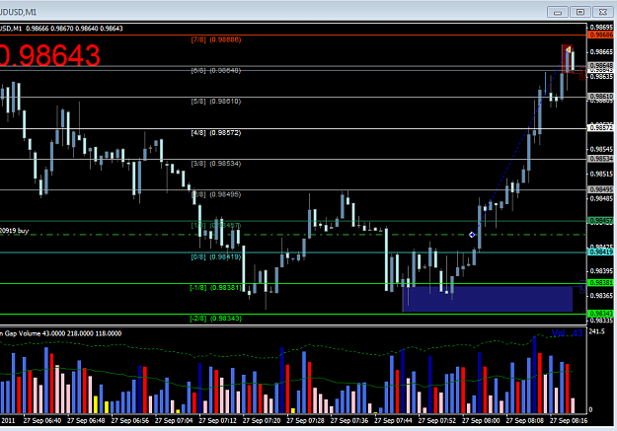Click the 0.98695 value on price axis
Image resolution: width=617 pixels, height=431 pixels.
[601, 28]
